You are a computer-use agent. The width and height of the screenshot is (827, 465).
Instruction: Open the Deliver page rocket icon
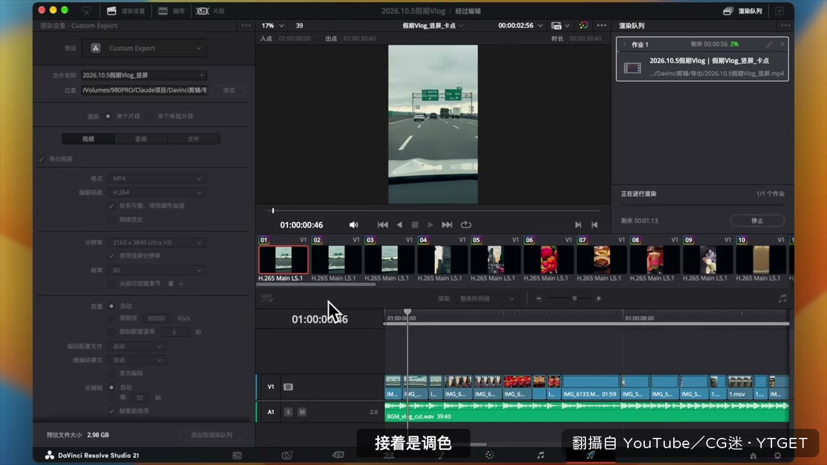click(x=590, y=455)
